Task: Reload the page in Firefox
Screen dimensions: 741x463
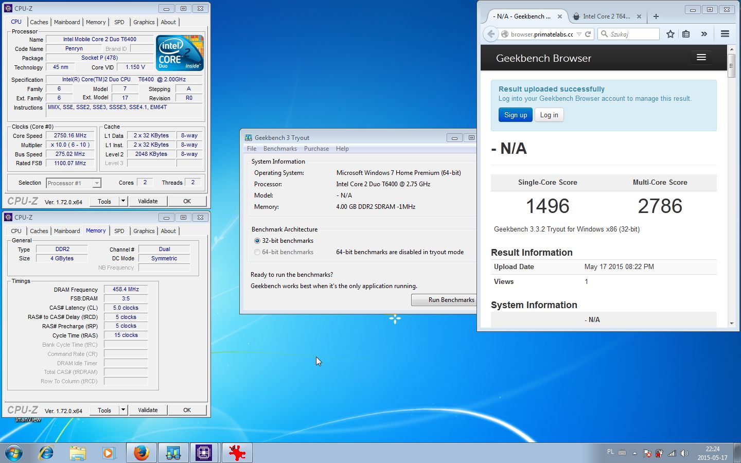Action: coord(588,34)
